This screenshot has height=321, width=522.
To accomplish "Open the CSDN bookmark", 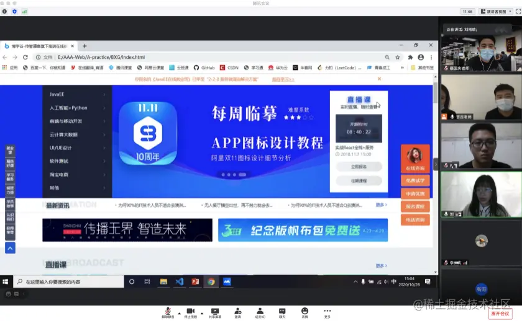I will click(x=229, y=68).
